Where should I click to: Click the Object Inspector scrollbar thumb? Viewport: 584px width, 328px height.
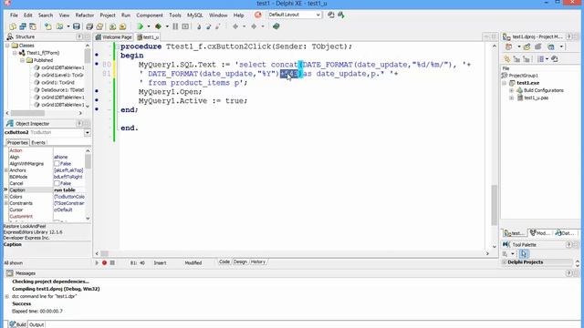[x=88, y=161]
